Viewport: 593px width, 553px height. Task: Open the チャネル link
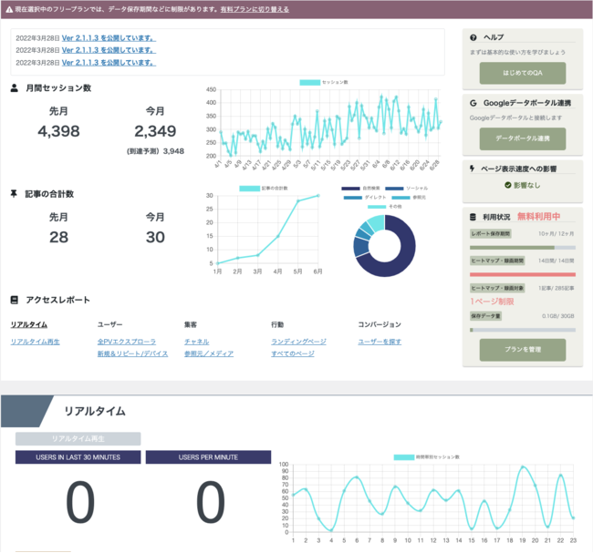click(196, 342)
